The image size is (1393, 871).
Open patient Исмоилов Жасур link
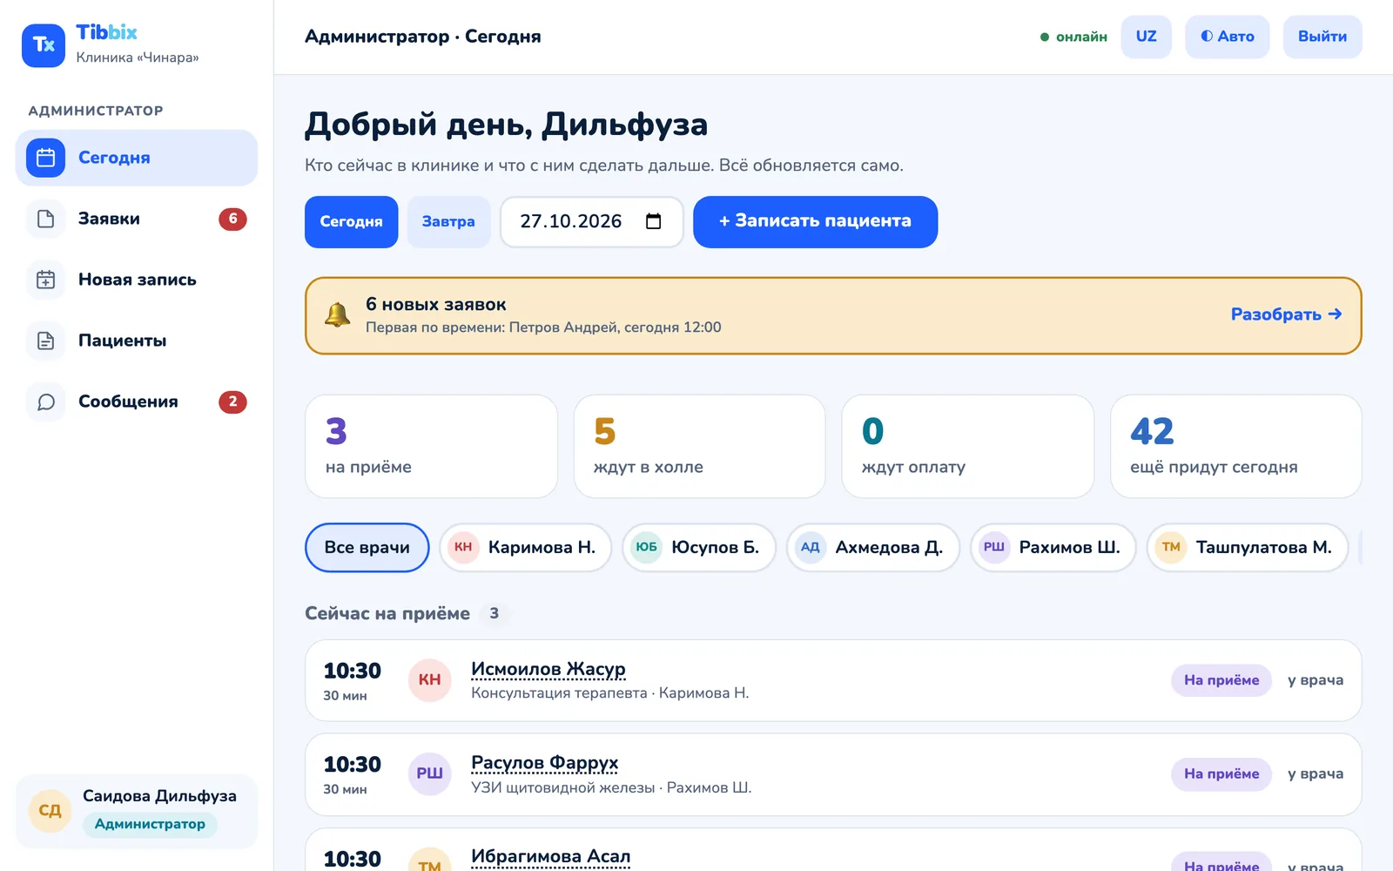[548, 669]
